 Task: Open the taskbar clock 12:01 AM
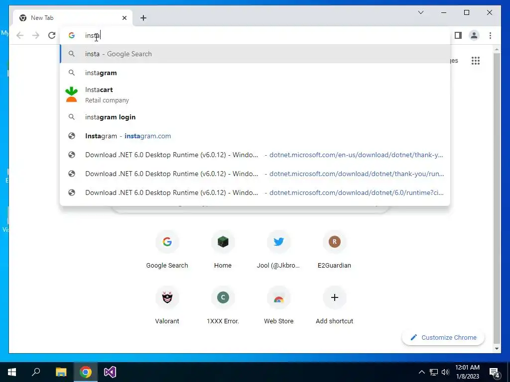click(x=467, y=372)
